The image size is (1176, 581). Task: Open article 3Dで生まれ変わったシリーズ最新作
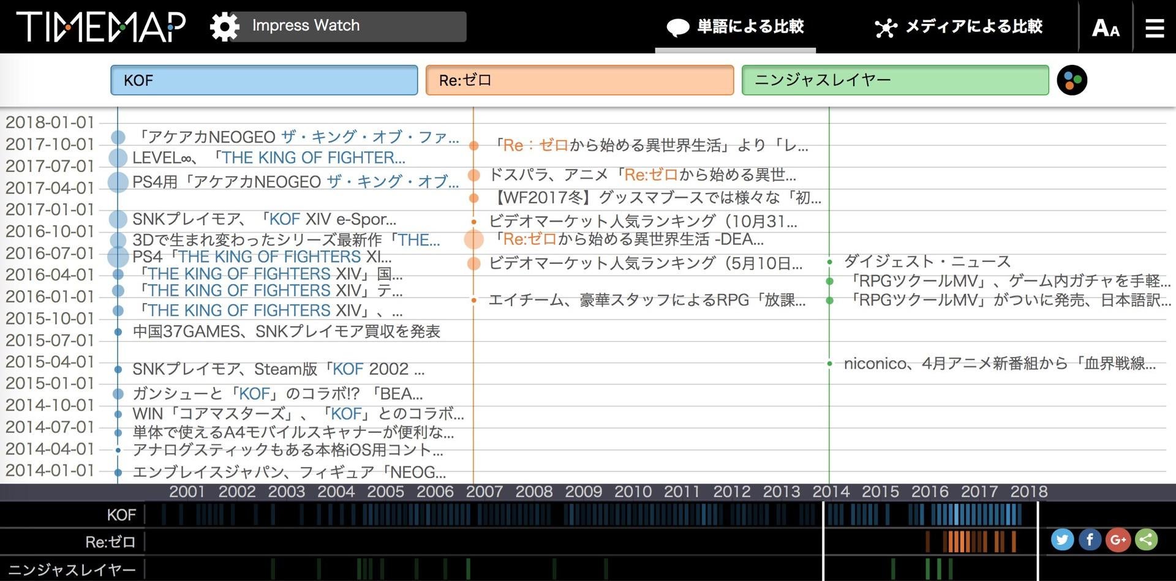(x=286, y=239)
